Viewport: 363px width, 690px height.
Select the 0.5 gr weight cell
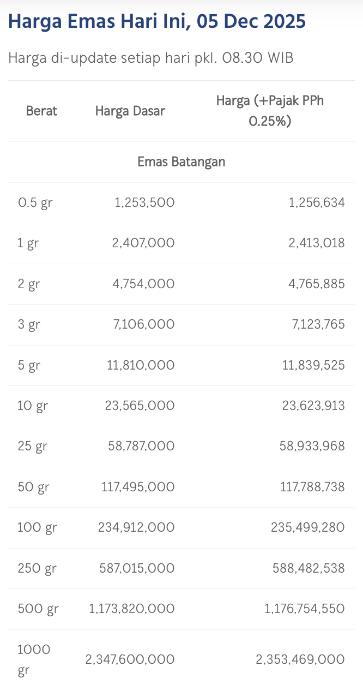tap(35, 203)
